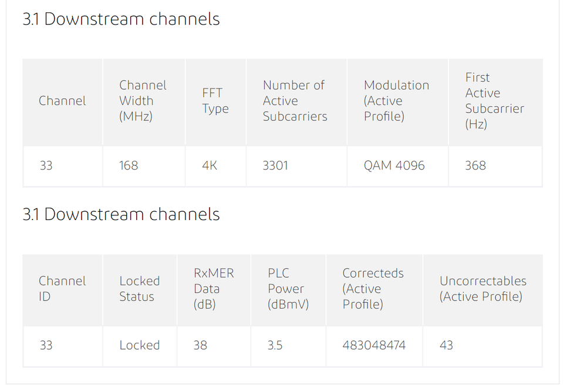Click the Uncorrectables (Active Profile) header
This screenshot has height=392, width=587.
click(x=483, y=289)
